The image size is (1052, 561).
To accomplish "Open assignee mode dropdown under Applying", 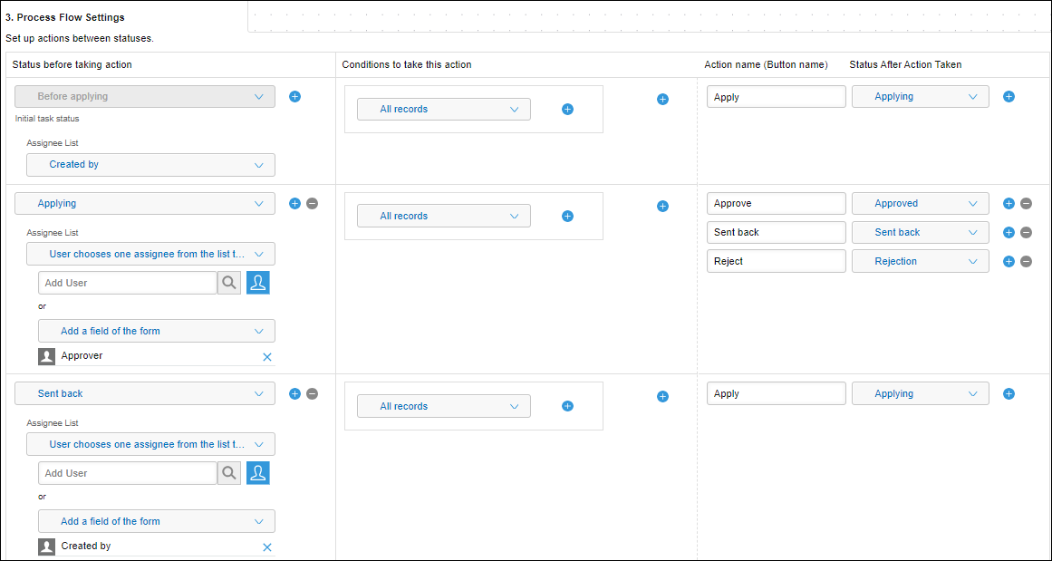I will pyautogui.click(x=151, y=255).
